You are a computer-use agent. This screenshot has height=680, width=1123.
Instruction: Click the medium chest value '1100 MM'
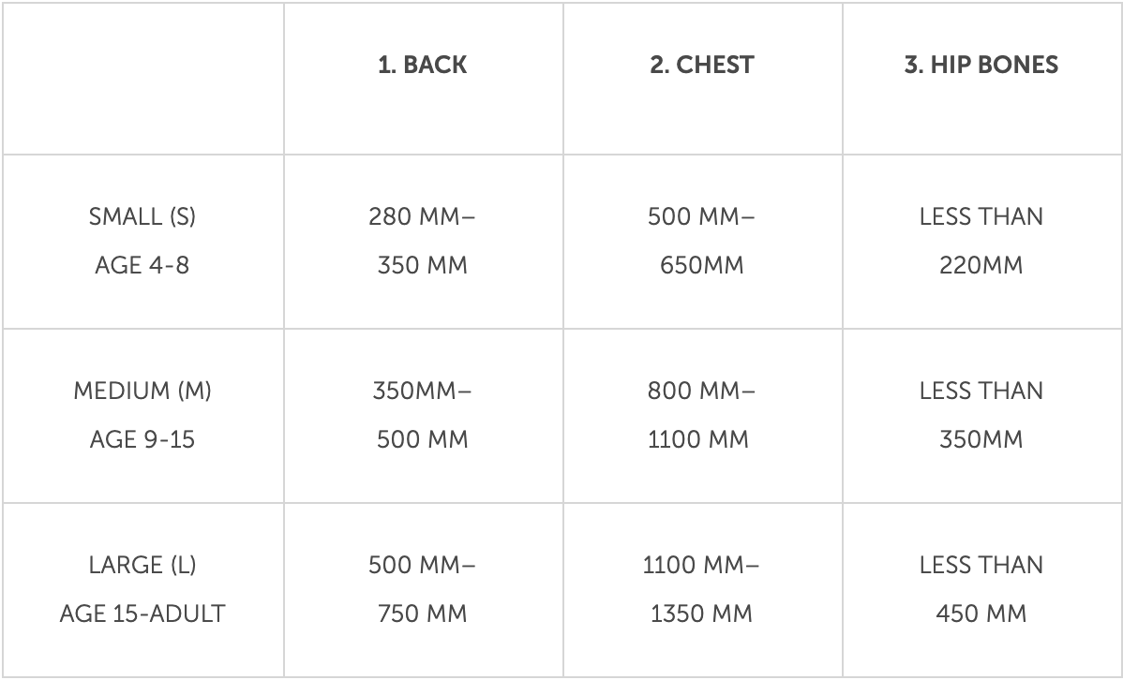pyautogui.click(x=698, y=438)
